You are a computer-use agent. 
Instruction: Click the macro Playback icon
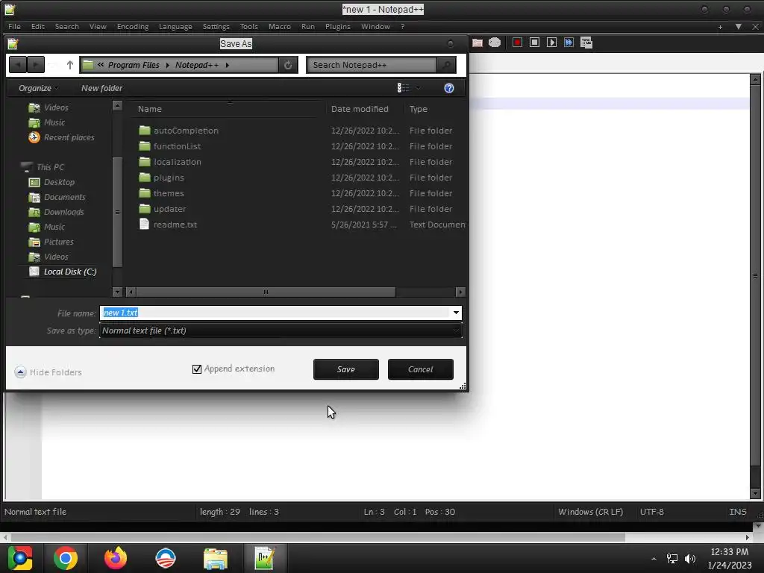pos(551,43)
